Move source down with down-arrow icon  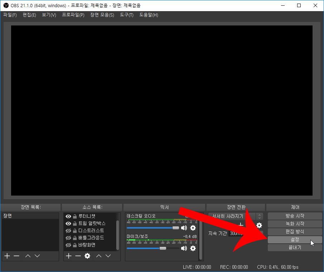[108, 256]
